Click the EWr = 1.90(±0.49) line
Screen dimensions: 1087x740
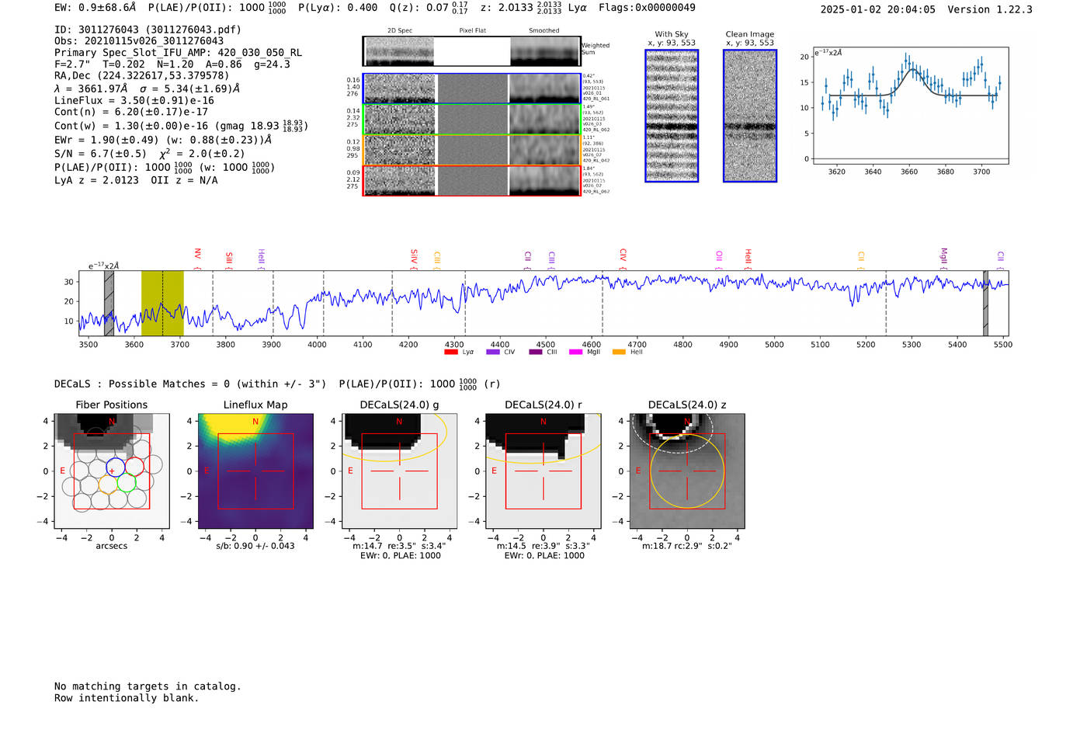pos(163,140)
